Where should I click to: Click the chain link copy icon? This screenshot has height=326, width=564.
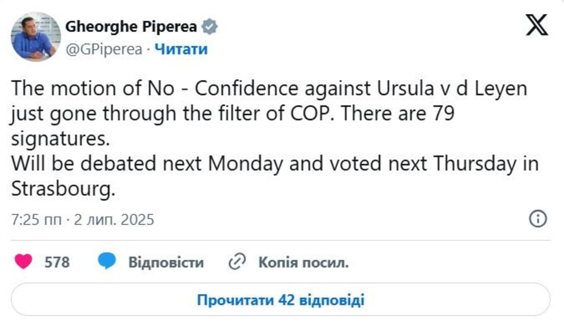click(x=237, y=262)
